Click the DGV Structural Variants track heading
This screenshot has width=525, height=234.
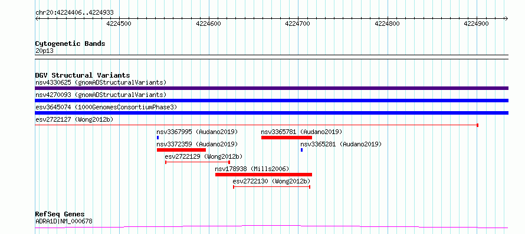(x=83, y=75)
